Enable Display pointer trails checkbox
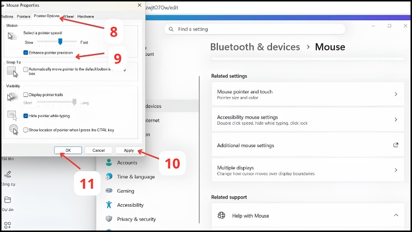Viewport: 412px width, 232px height. tap(25, 95)
